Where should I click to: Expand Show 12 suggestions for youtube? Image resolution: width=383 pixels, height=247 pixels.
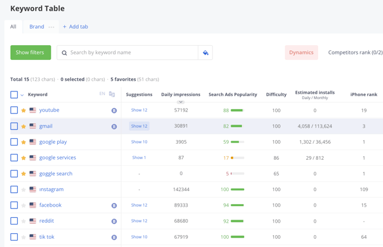tap(139, 110)
